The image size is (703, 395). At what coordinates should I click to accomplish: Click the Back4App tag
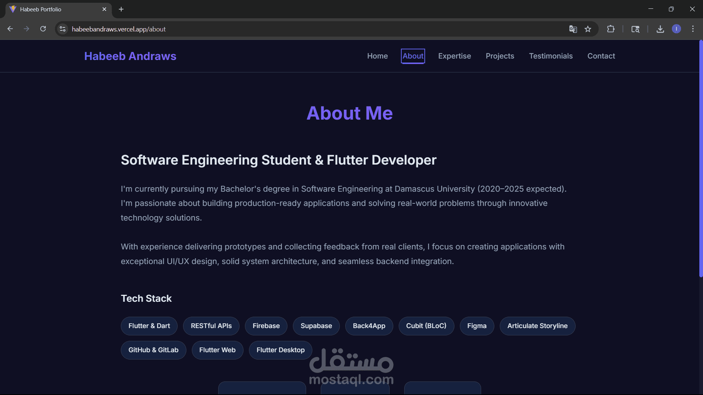pyautogui.click(x=369, y=326)
